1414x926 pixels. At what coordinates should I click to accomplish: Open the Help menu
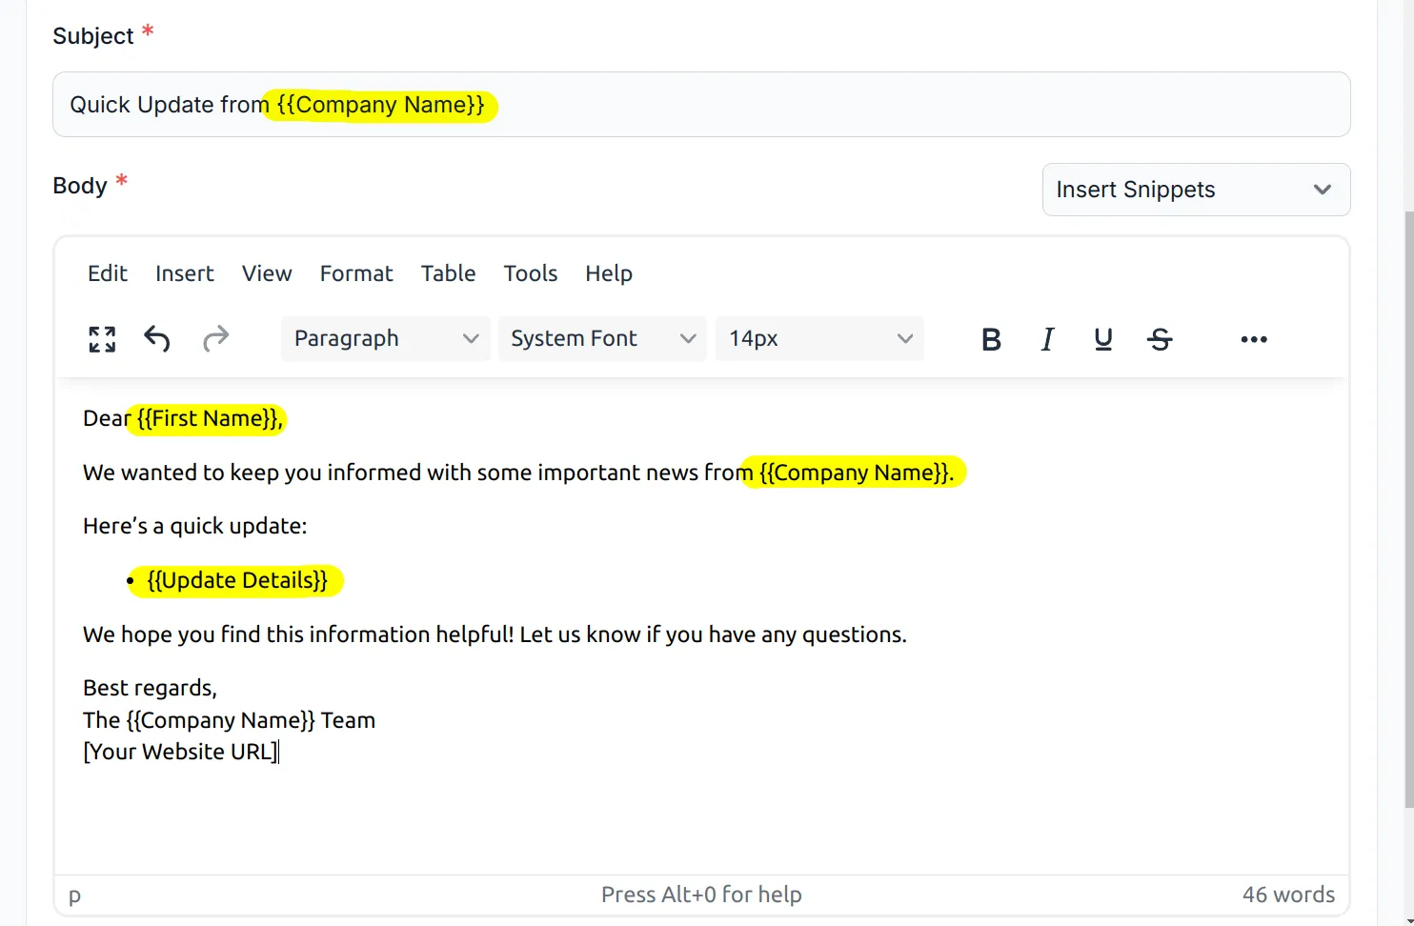[x=608, y=273]
